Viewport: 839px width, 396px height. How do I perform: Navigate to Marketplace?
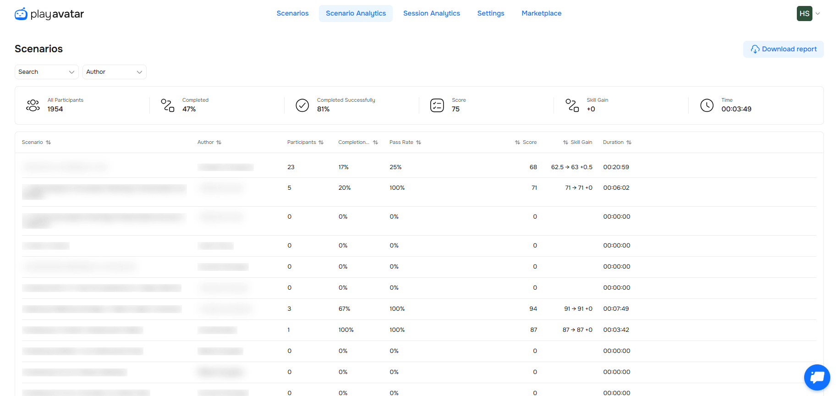[541, 13]
